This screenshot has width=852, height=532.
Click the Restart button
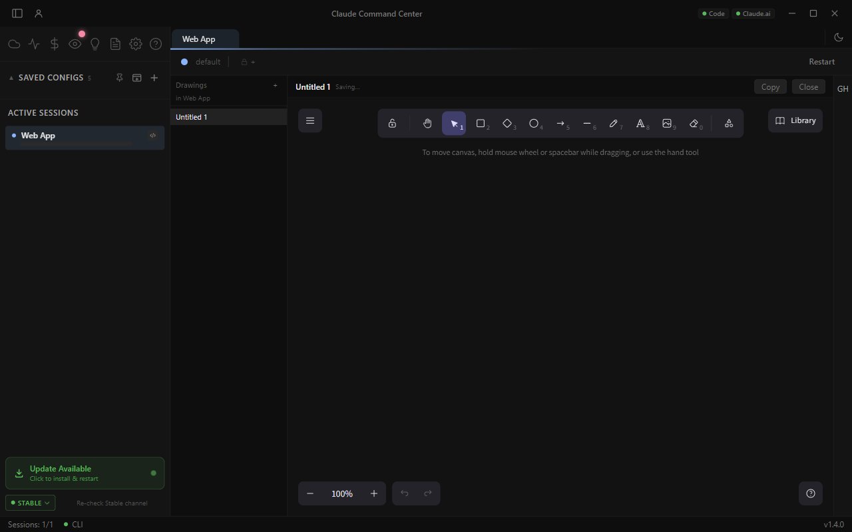tap(821, 62)
